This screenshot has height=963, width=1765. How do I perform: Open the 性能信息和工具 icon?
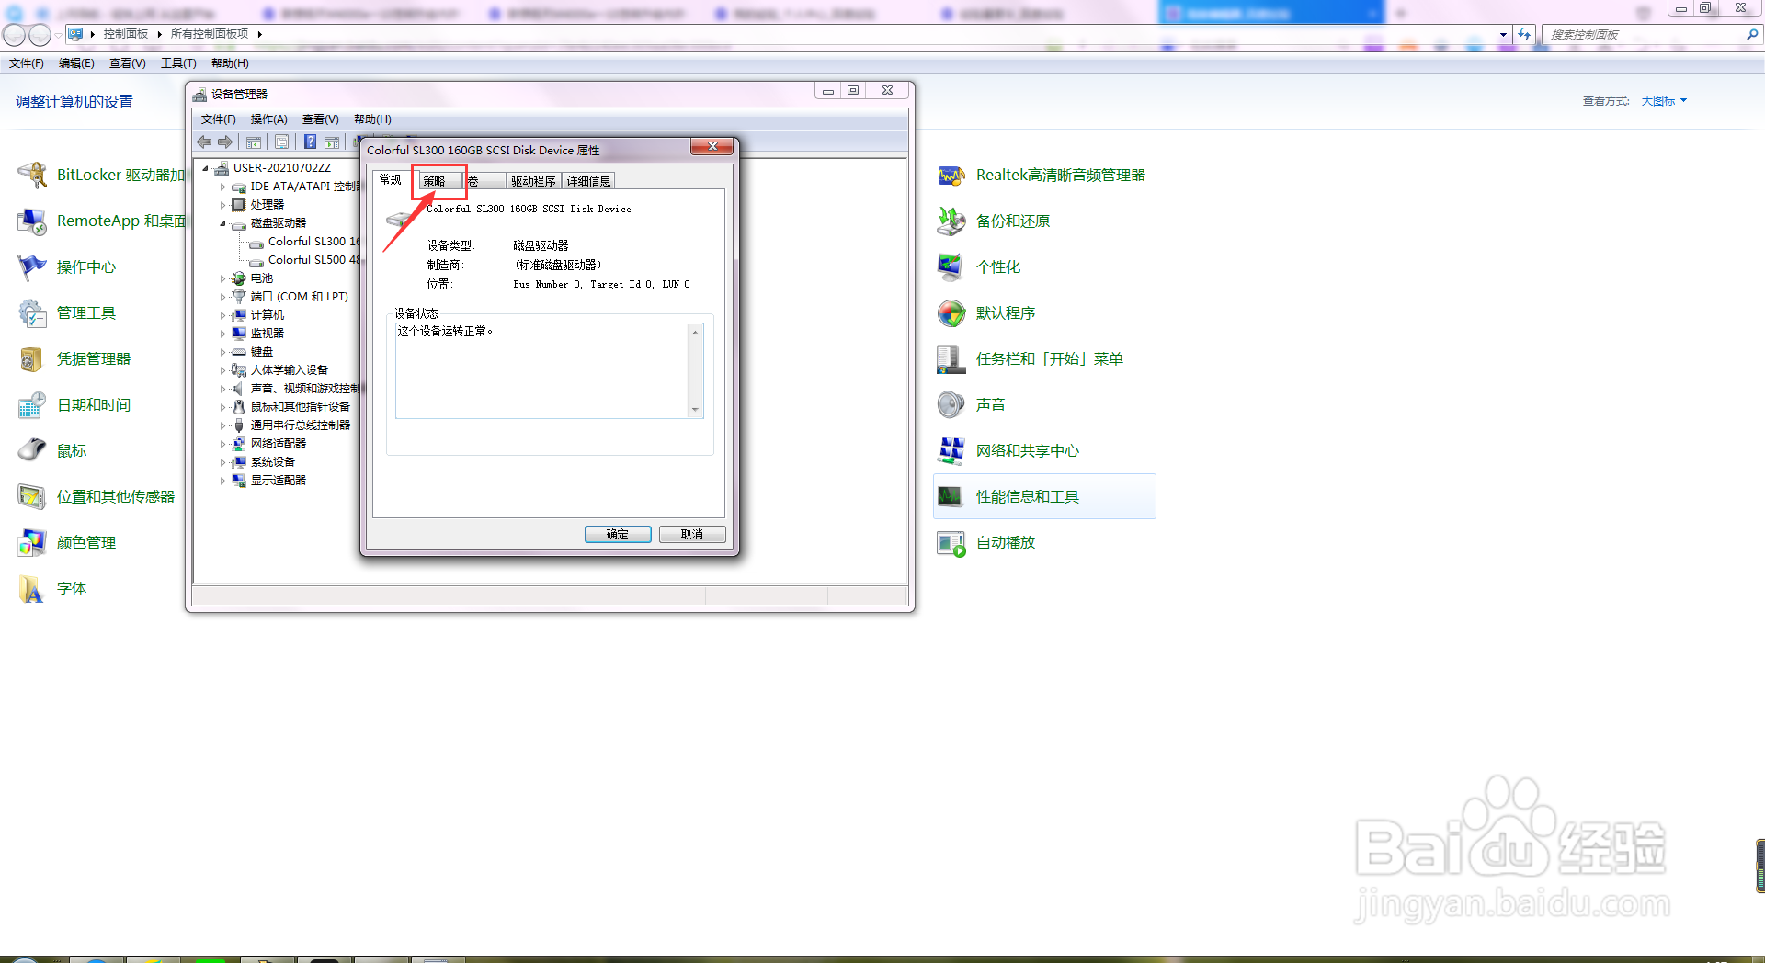(x=951, y=496)
